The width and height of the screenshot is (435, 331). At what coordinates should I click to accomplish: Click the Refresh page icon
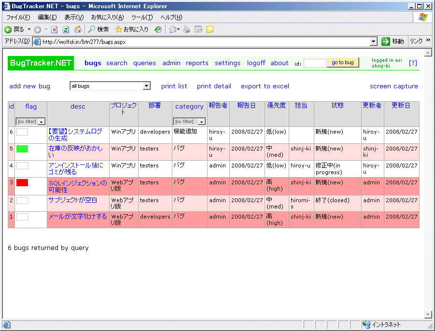[66, 29]
